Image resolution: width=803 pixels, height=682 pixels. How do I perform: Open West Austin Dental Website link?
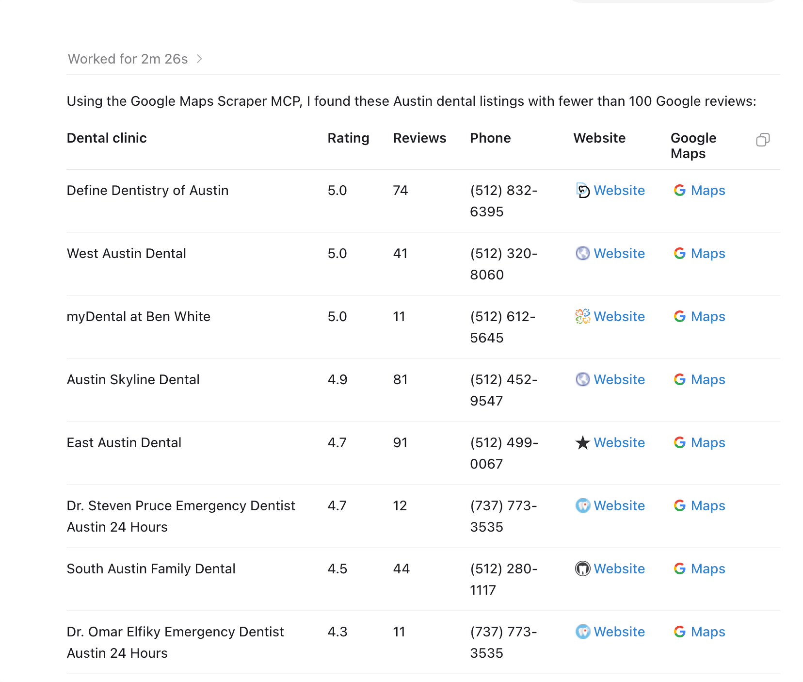(619, 254)
